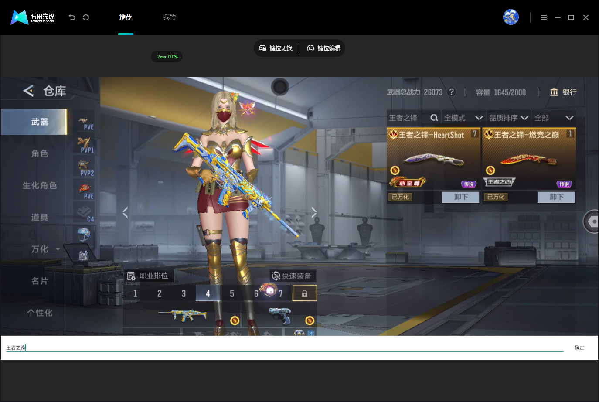Click the 2ms latency indicator
Viewport: 599px width, 402px height.
167,57
